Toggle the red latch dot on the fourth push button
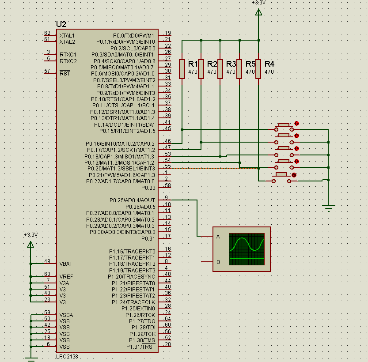This screenshot has width=368, height=362. click(297, 161)
